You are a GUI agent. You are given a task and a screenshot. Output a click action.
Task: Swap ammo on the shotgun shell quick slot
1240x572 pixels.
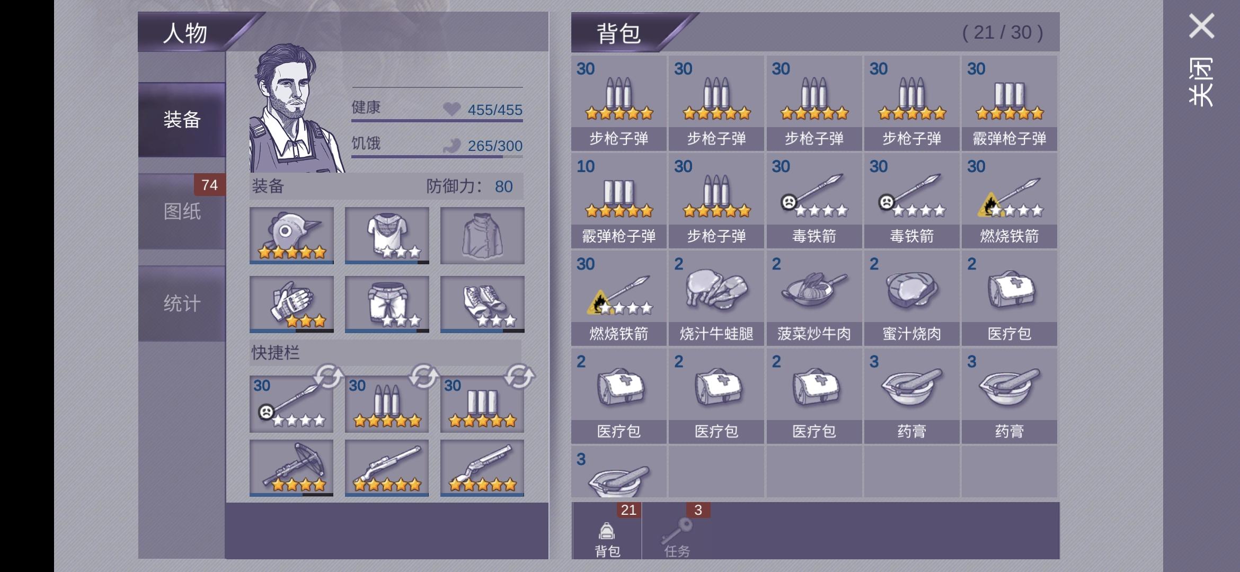pos(519,377)
